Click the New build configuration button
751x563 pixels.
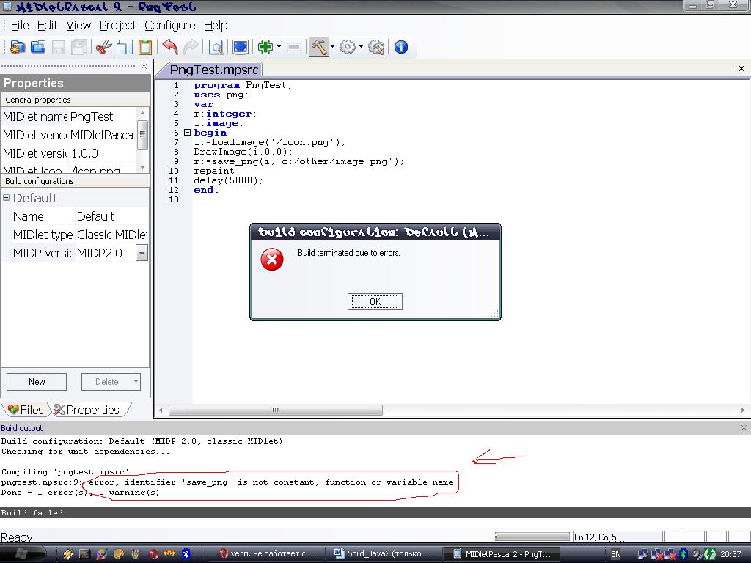tap(37, 382)
